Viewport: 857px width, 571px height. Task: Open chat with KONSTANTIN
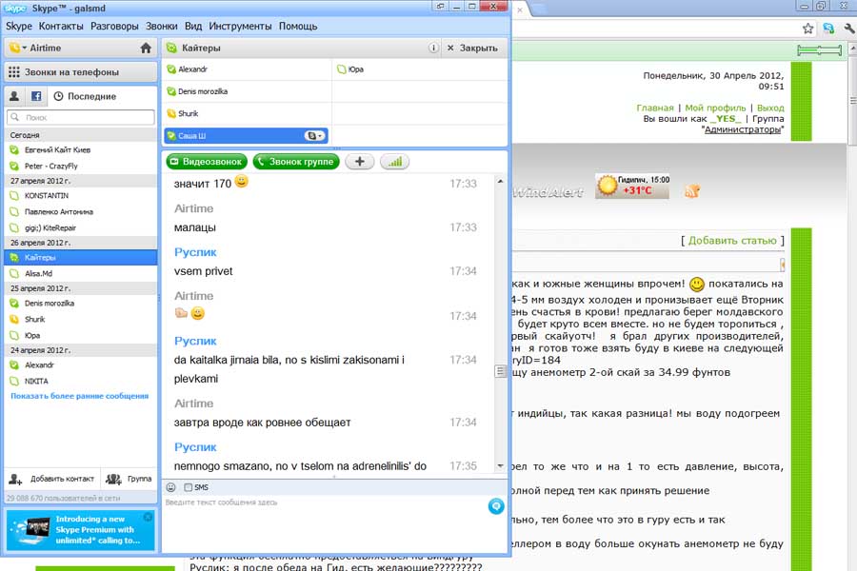(81, 196)
